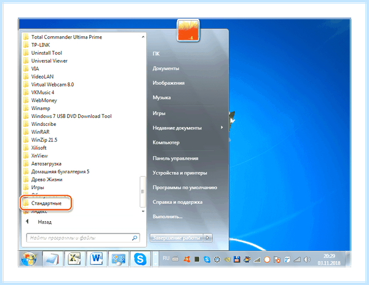Click Выполнить... to open Run dialog

tap(167, 217)
